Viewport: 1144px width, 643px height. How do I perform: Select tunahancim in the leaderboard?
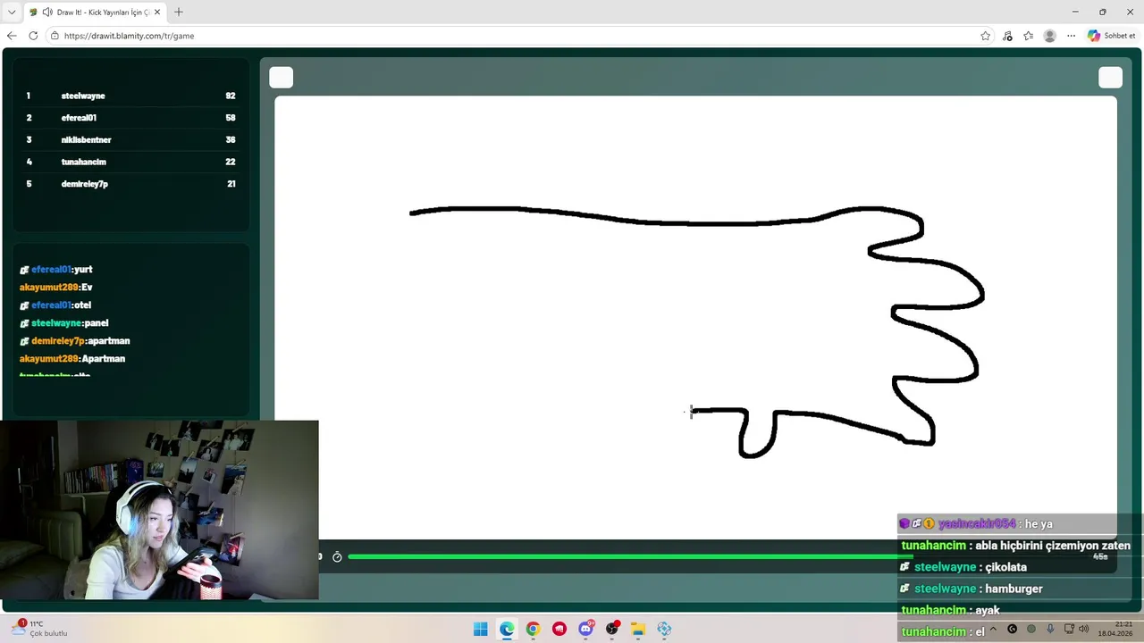pyautogui.click(x=83, y=162)
